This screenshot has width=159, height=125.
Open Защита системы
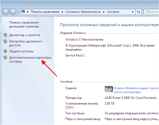point(21,51)
